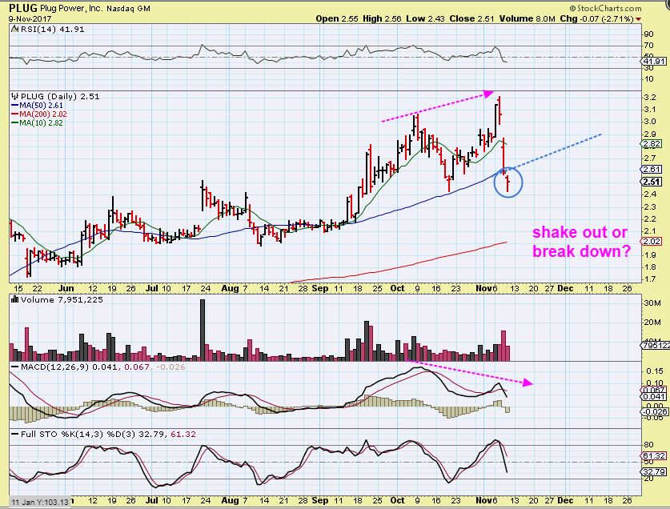Click the 'Low 2.43' quote value

pyautogui.click(x=426, y=18)
